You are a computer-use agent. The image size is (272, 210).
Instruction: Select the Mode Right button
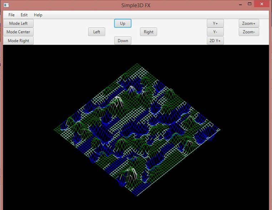pyautogui.click(x=19, y=41)
